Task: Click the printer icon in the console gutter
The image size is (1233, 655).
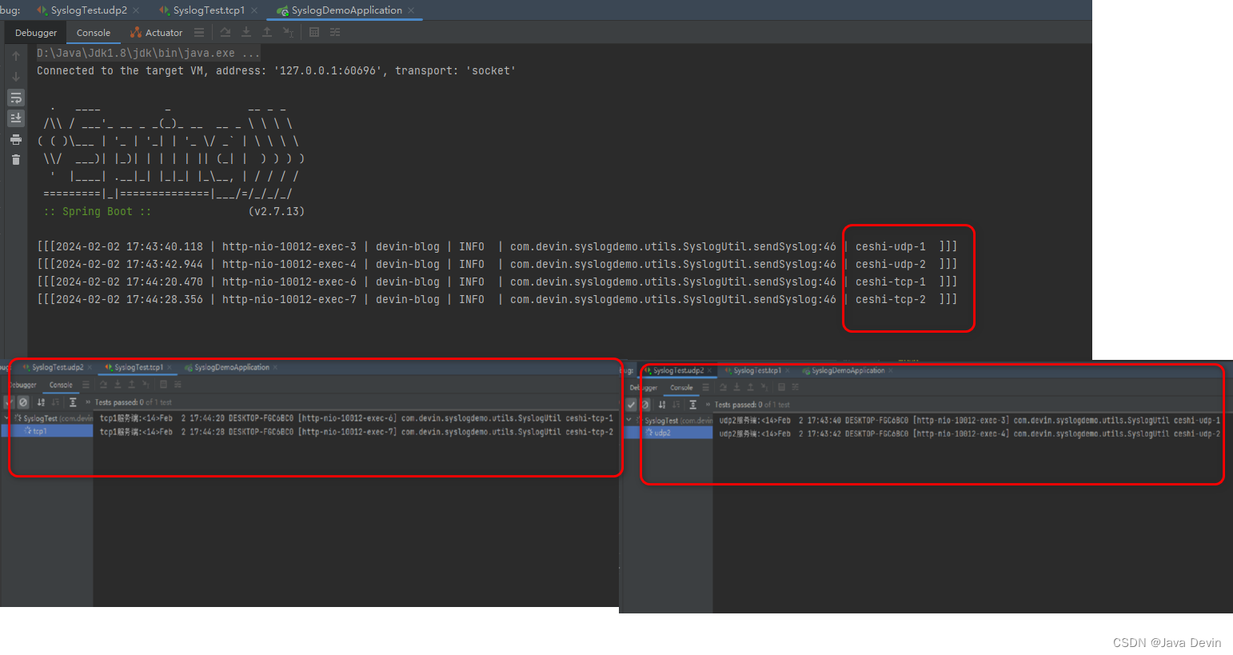Action: (15, 139)
